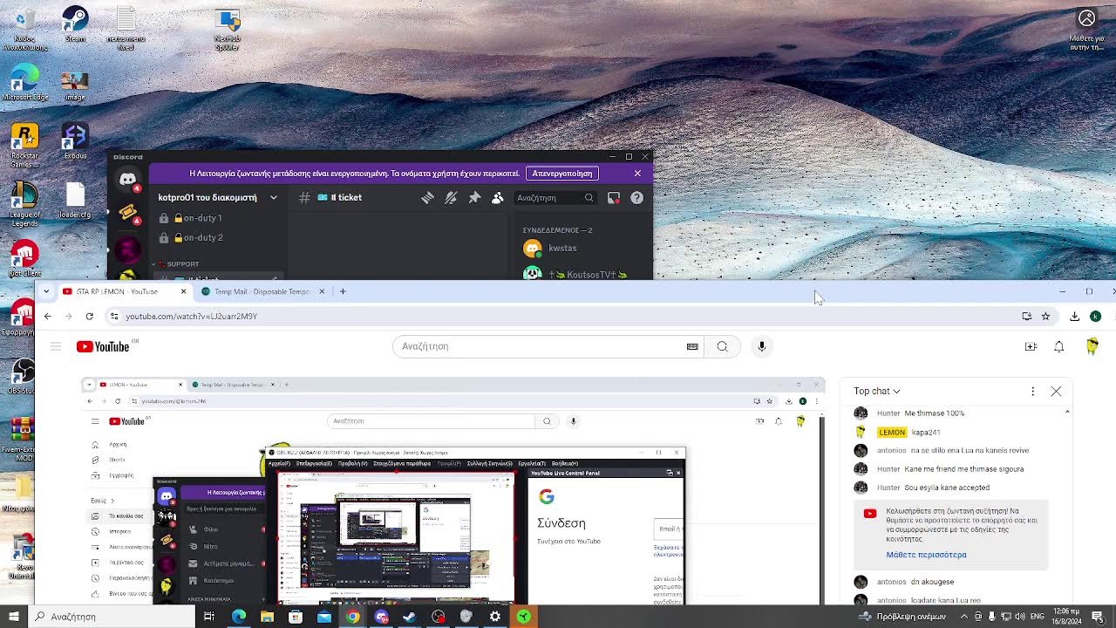Screen dimensions: 1116x628
Task: Open volume control in system tray
Action: pyautogui.click(x=1019, y=617)
